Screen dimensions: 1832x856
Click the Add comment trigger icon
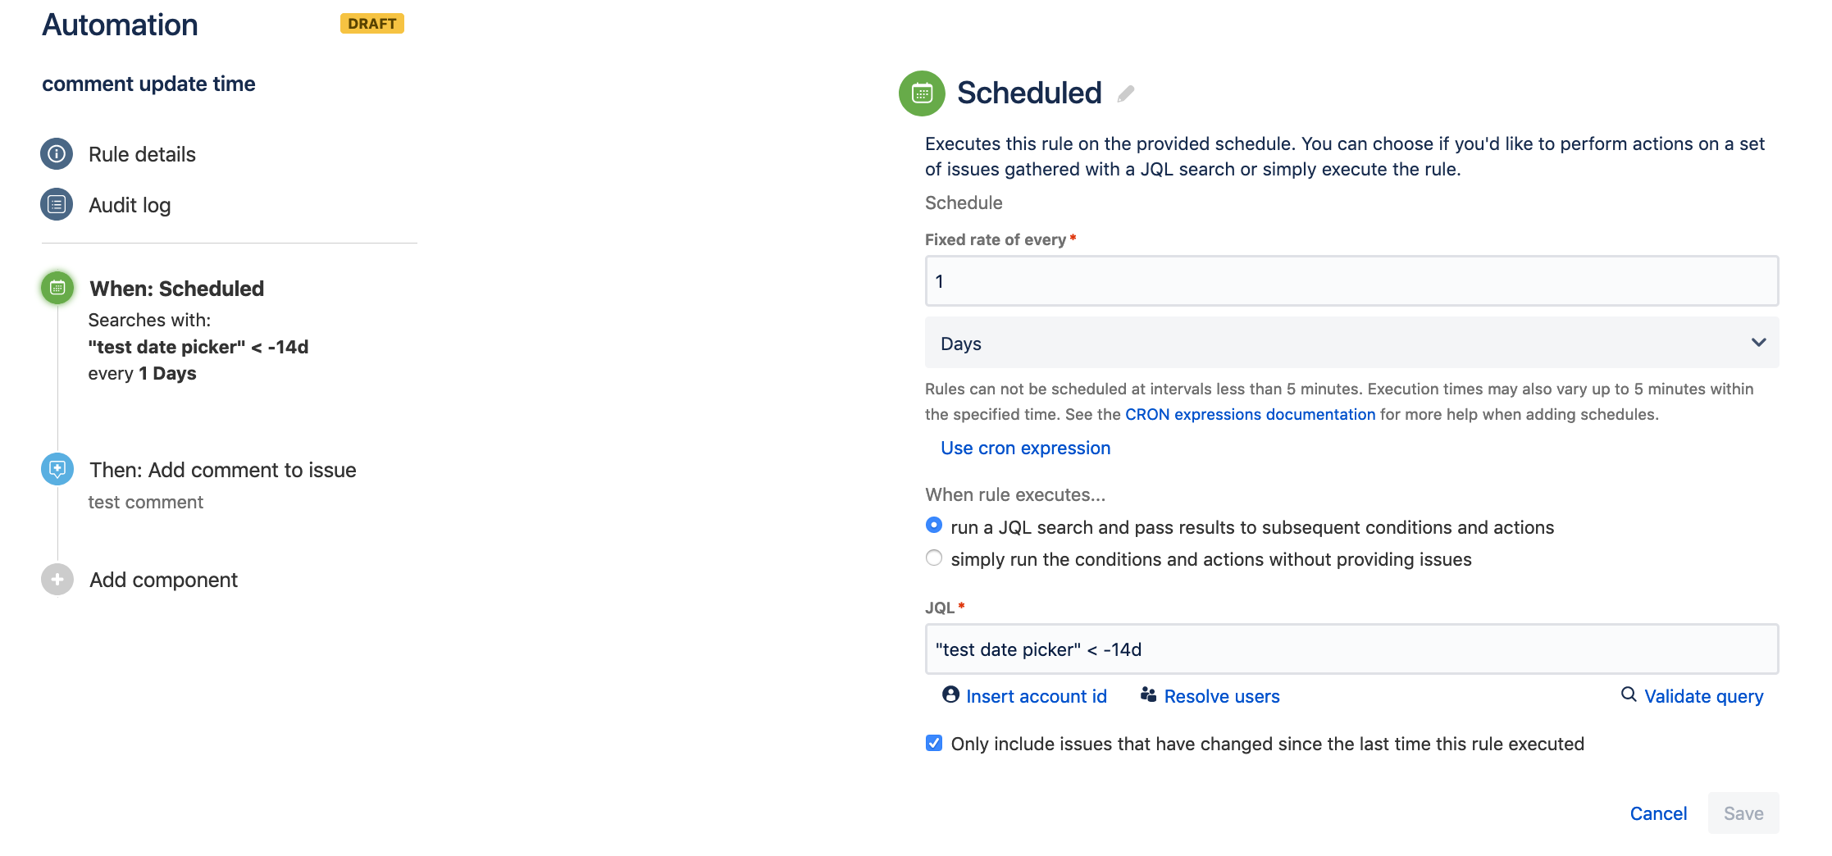[56, 470]
